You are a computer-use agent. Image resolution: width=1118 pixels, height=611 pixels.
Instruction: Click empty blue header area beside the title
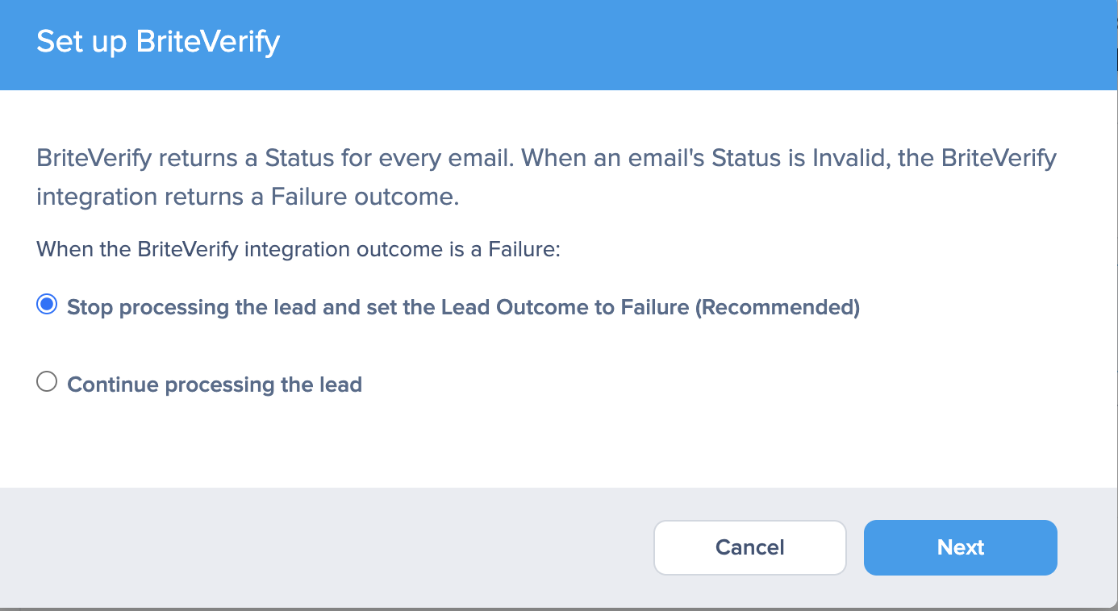click(x=686, y=44)
